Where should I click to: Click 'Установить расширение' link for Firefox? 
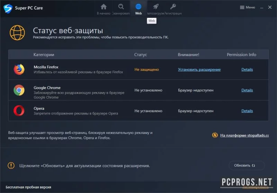tap(199, 70)
